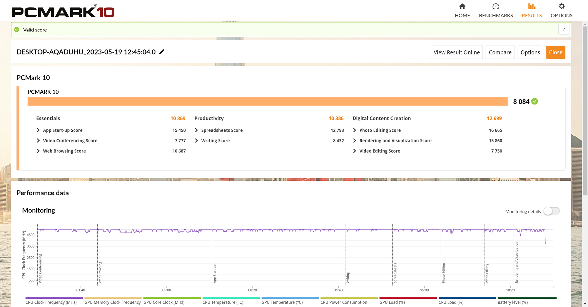The width and height of the screenshot is (588, 307).
Task: Open the BENCHMARKS tab
Action: (x=496, y=11)
